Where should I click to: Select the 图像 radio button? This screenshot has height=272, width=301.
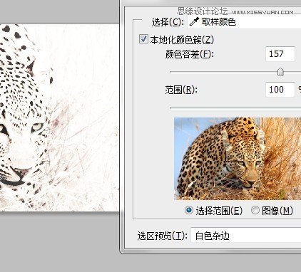[x=255, y=210]
